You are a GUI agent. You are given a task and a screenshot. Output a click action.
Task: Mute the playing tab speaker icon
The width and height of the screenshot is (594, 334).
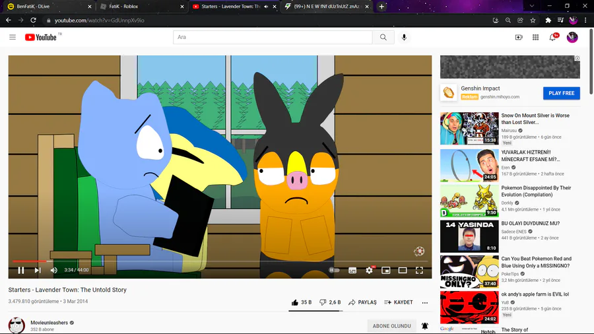[266, 7]
